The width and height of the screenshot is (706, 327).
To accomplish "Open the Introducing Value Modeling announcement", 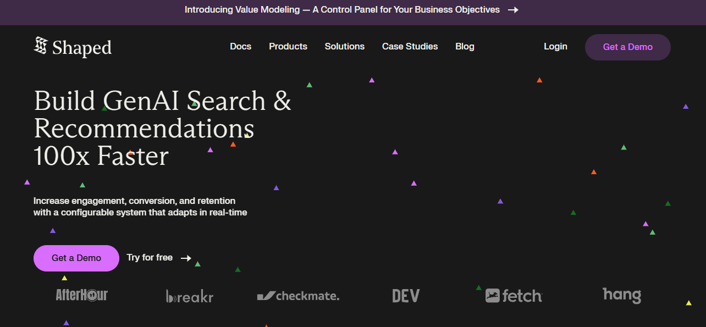I will (x=342, y=10).
